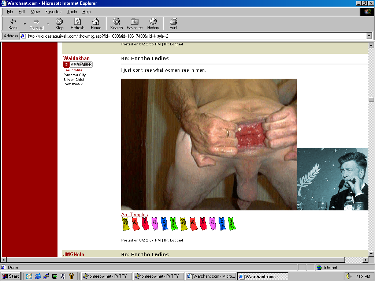Switch to the first phreeow.net PuTTY taskbar window
Screen dimensions: 375x281
[105, 276]
